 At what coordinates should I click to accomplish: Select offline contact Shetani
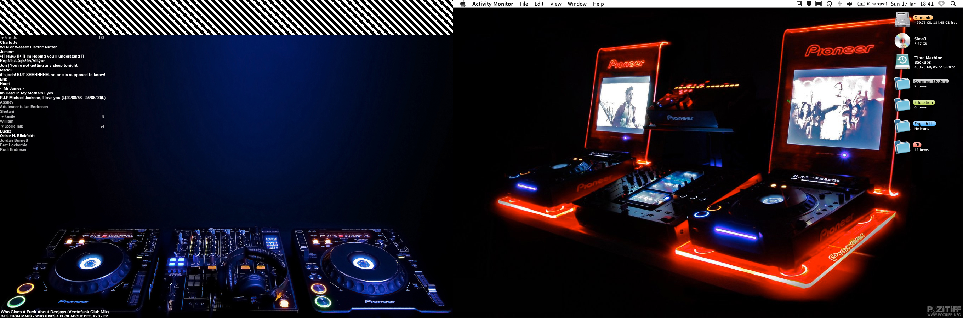point(7,111)
